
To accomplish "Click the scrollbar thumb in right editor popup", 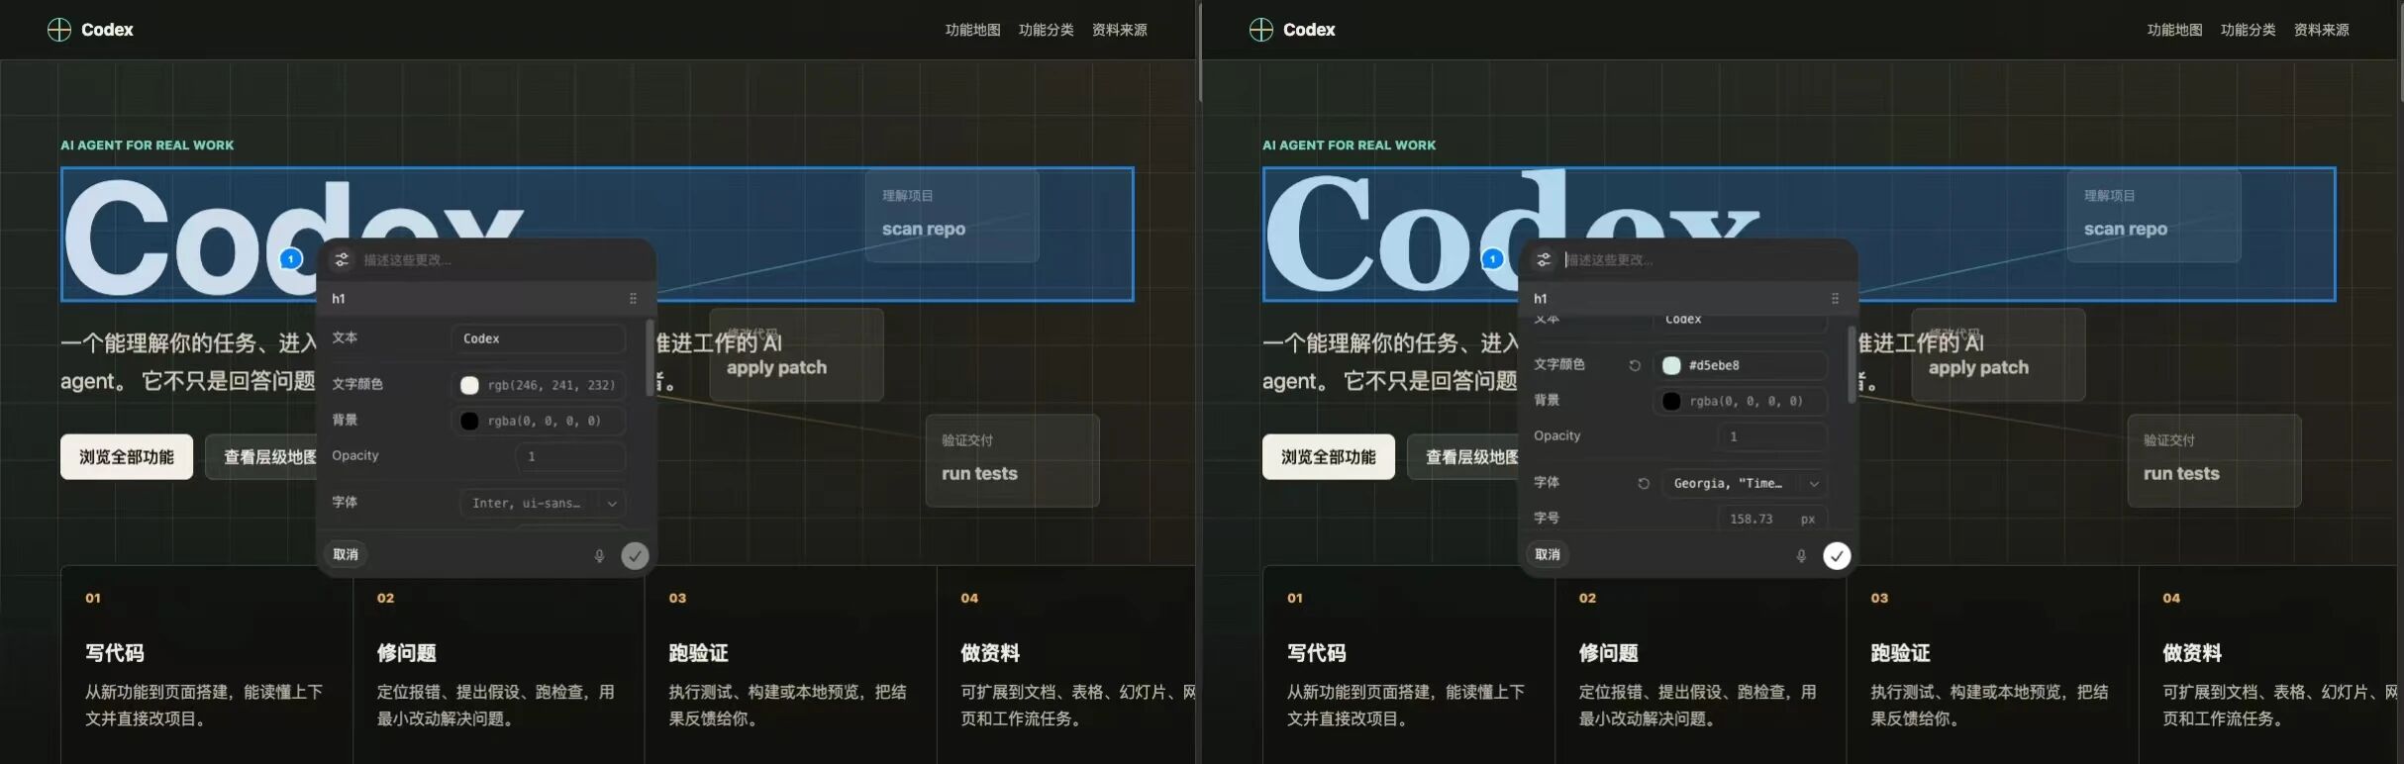I will (1852, 365).
